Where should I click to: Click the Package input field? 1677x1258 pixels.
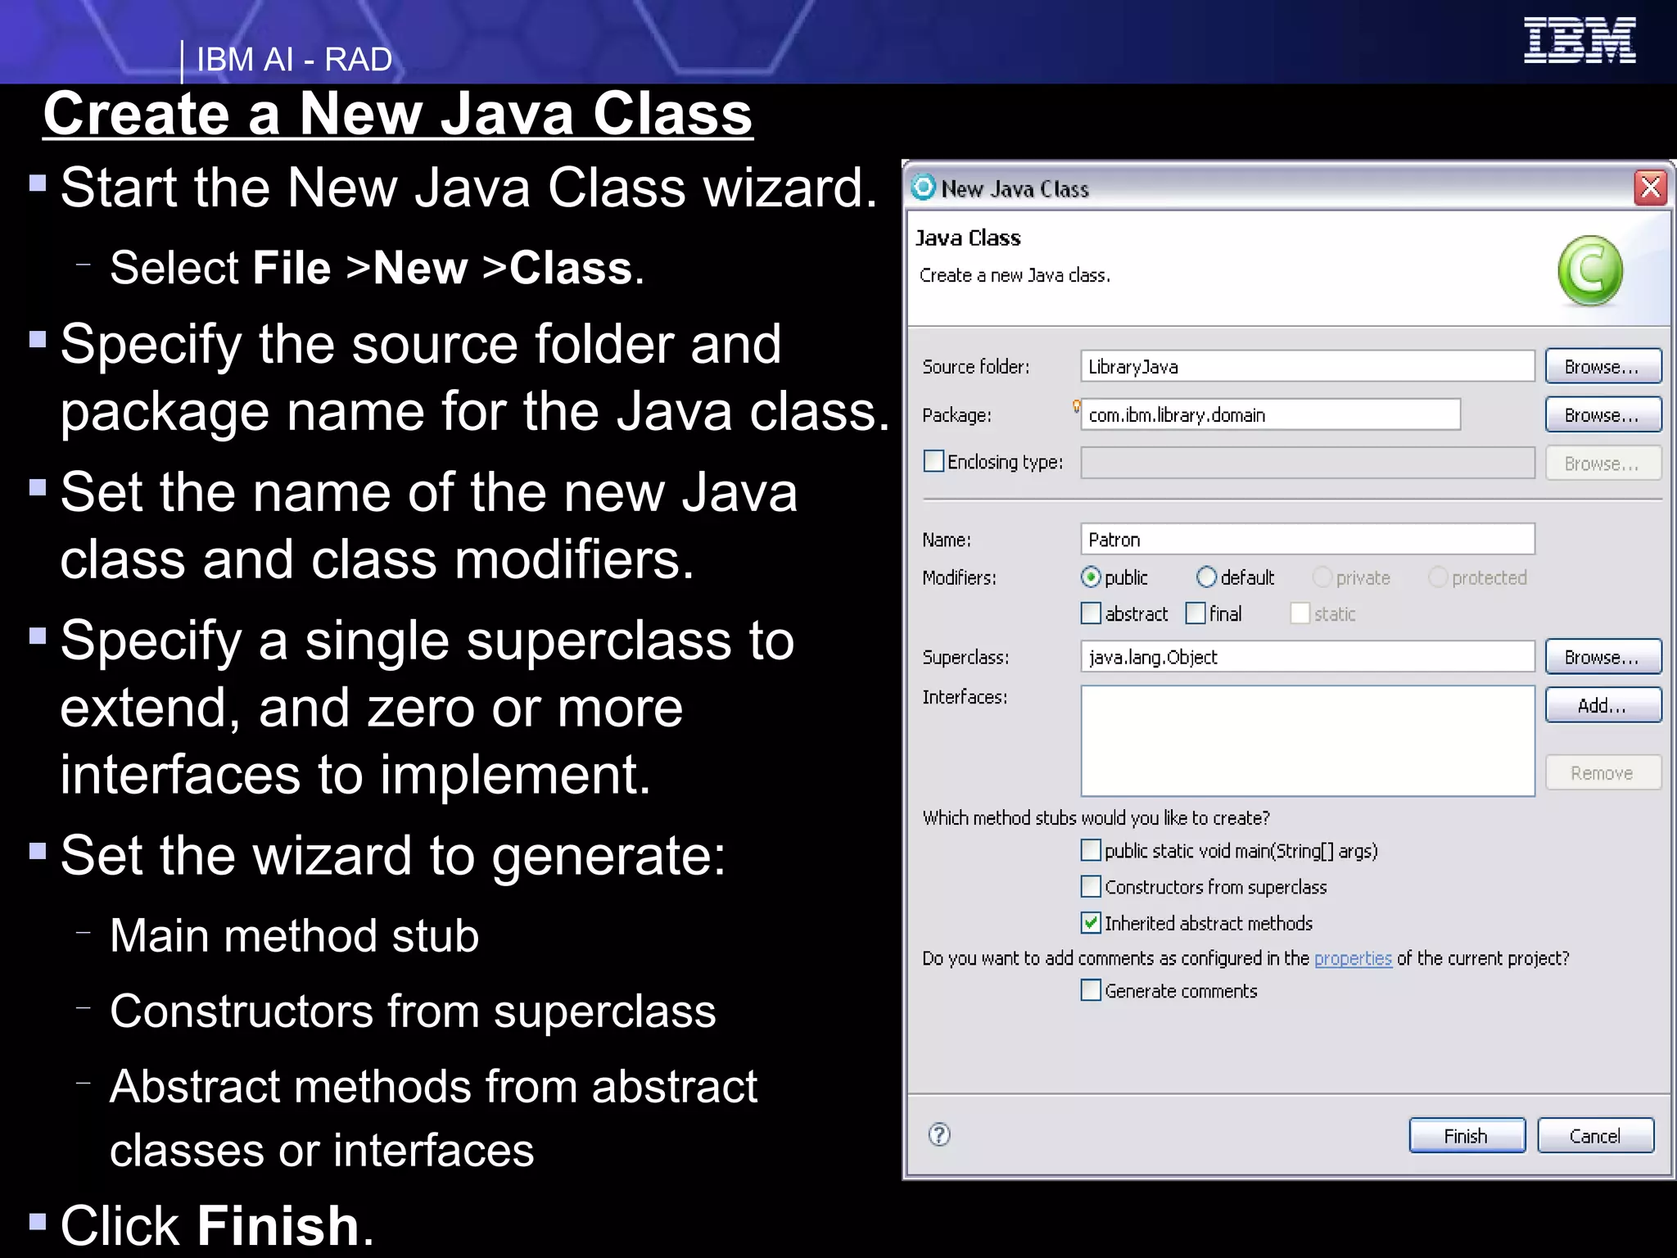point(1270,414)
